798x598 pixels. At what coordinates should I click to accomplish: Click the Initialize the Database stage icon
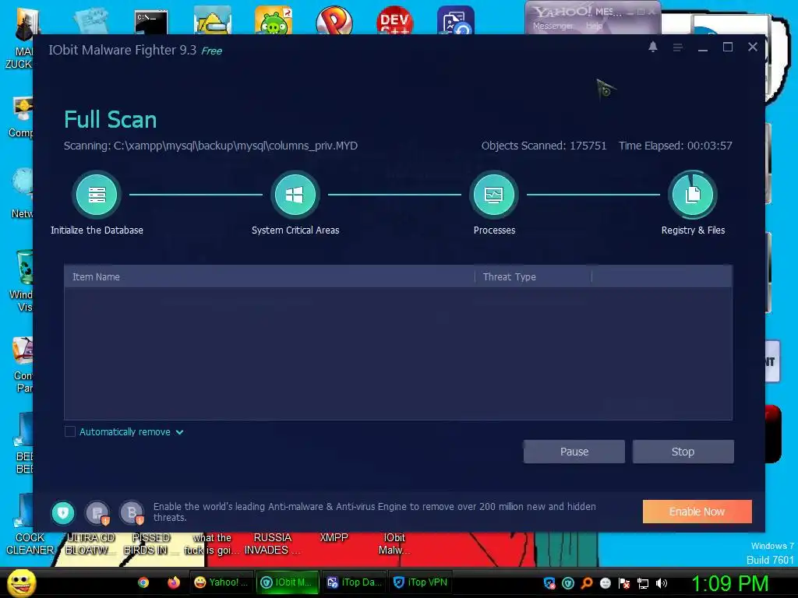tap(97, 194)
